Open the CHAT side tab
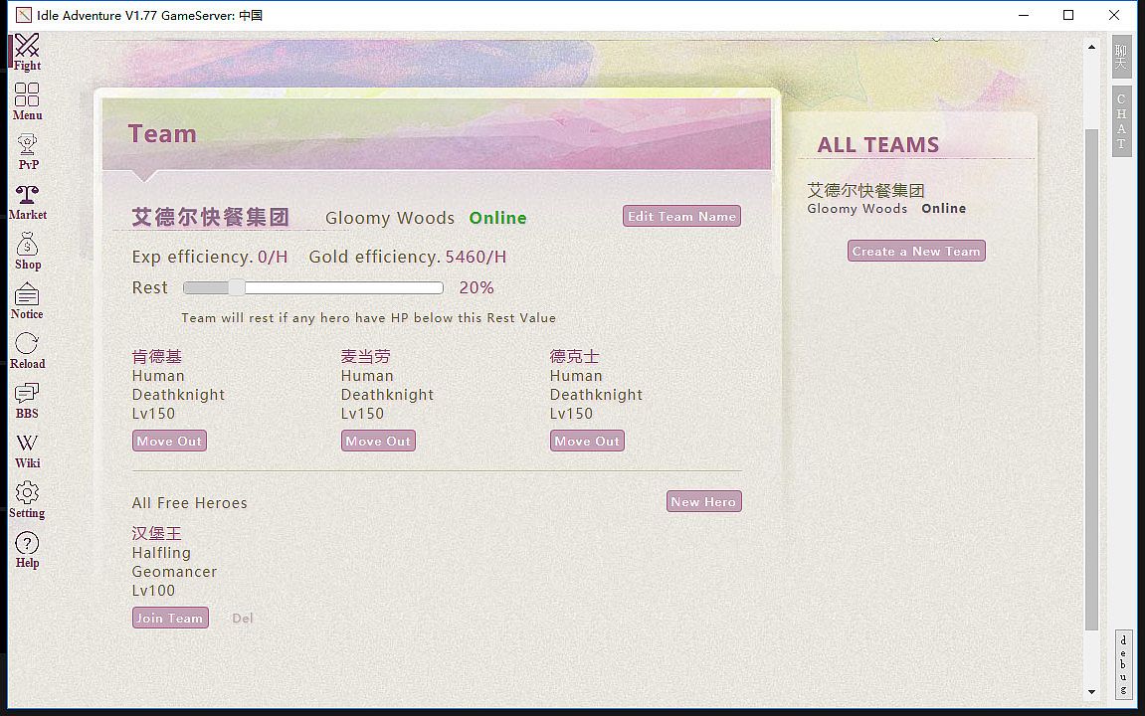Image resolution: width=1145 pixels, height=716 pixels. click(1122, 121)
